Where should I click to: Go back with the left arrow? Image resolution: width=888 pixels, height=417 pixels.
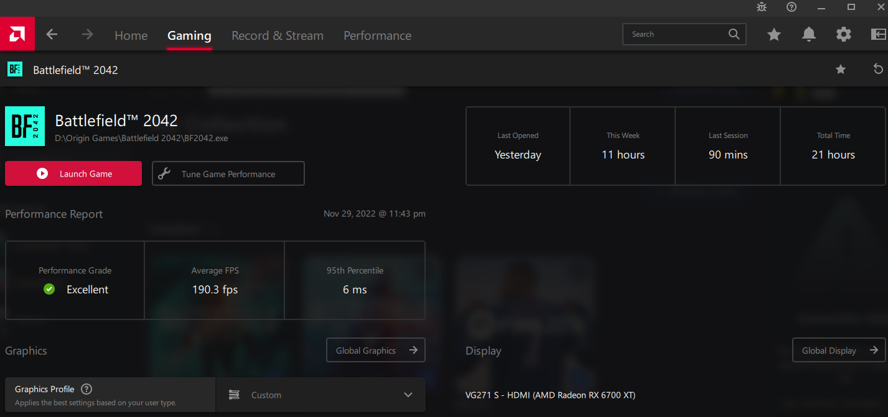pyautogui.click(x=52, y=35)
